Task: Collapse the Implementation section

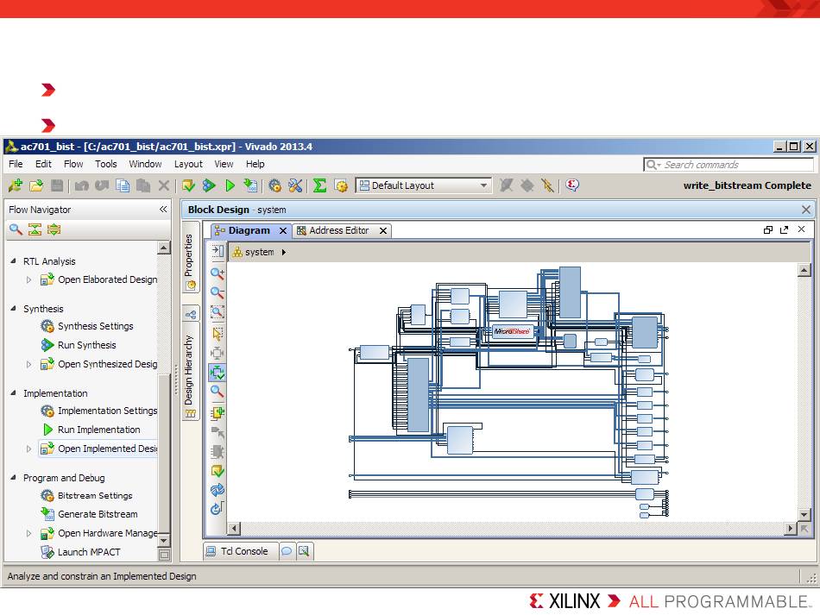Action: click(13, 393)
